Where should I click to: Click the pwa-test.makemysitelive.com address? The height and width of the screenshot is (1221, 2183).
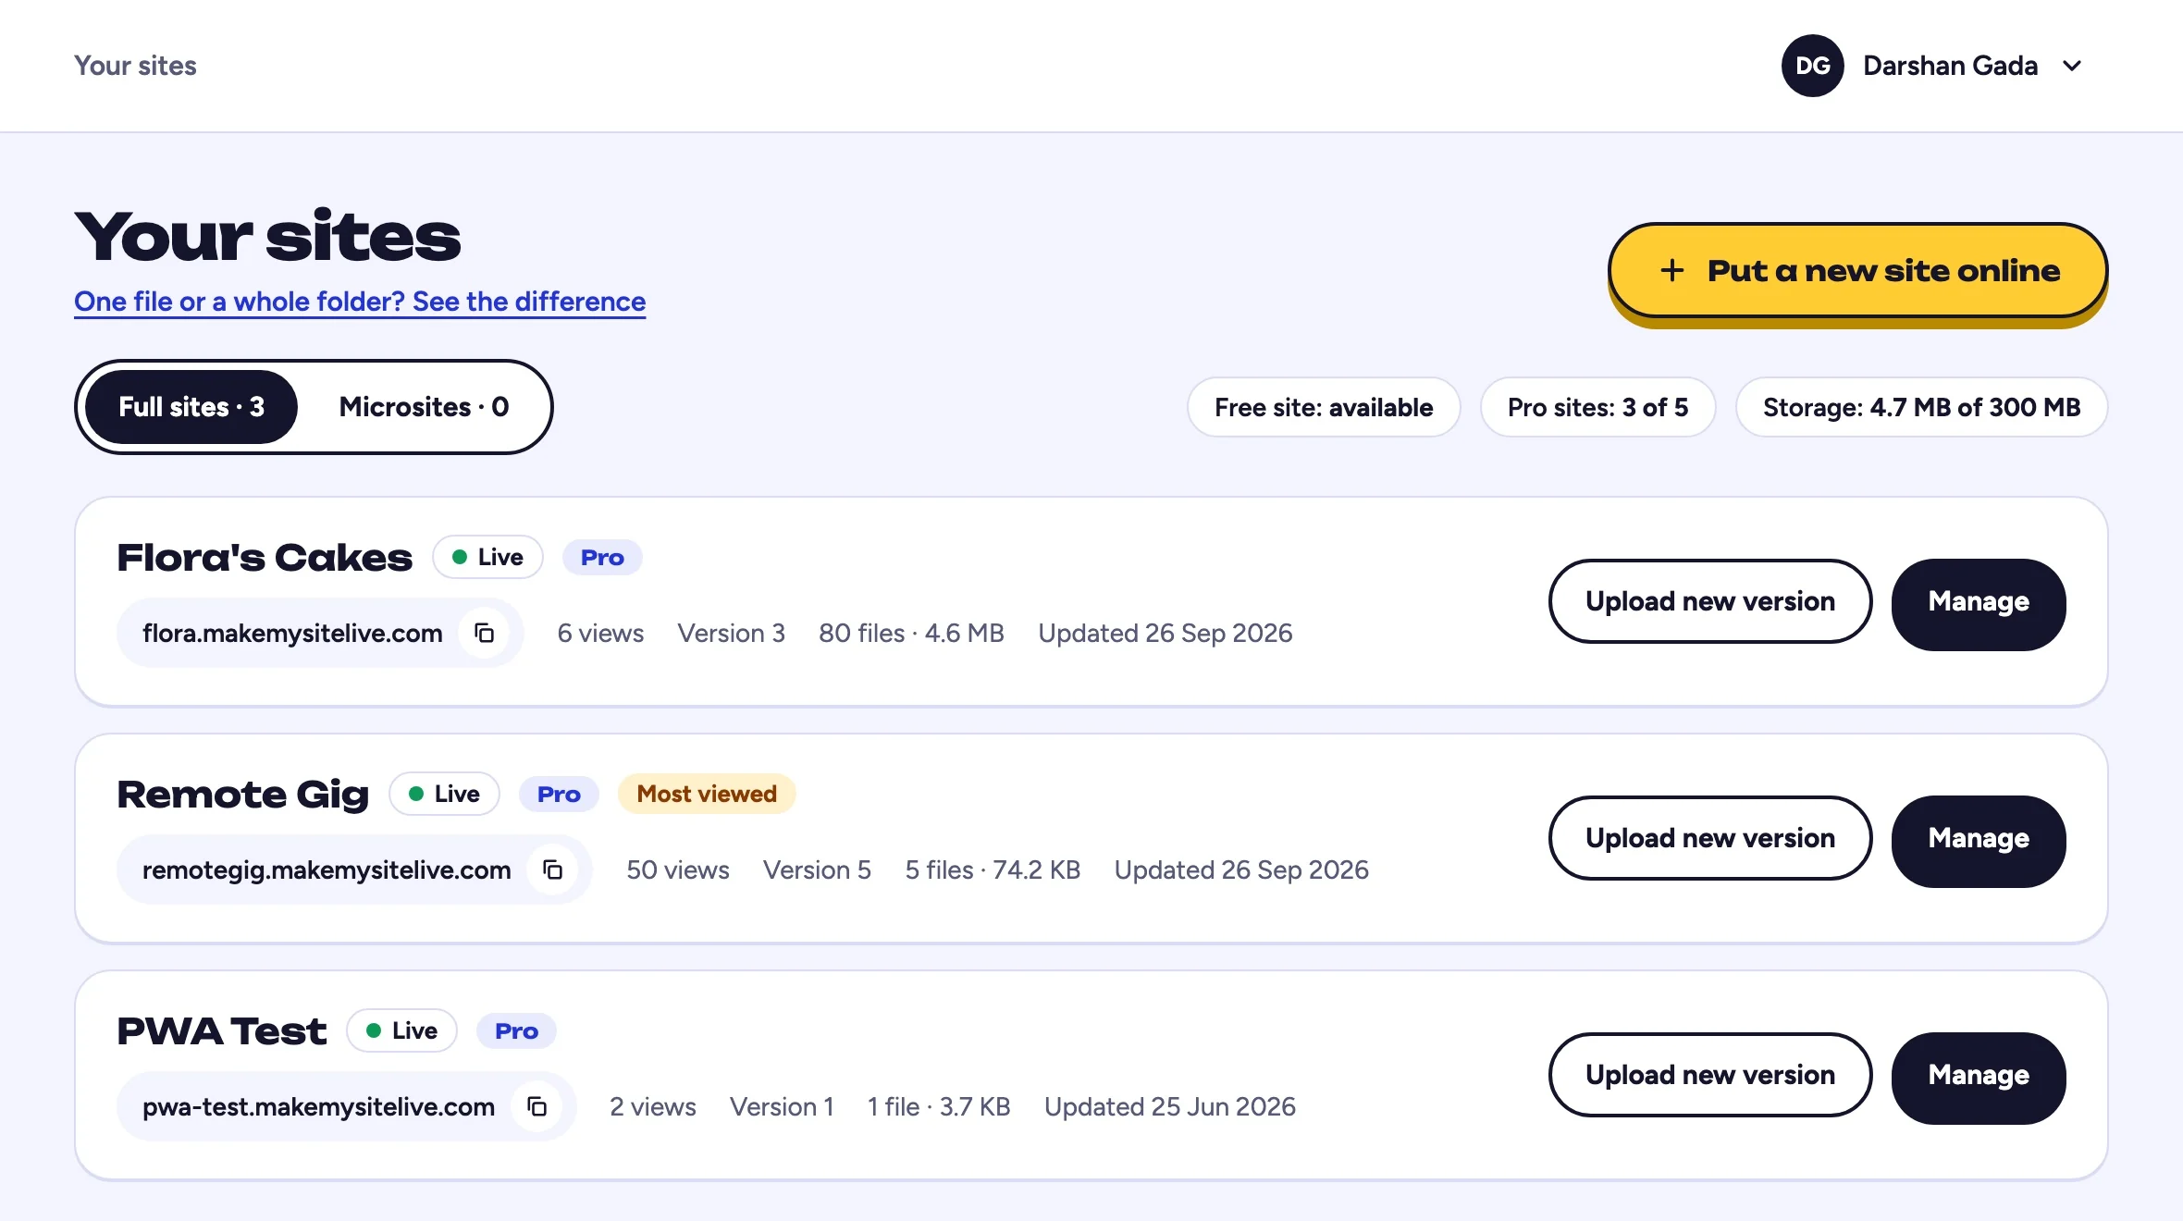tap(318, 1106)
